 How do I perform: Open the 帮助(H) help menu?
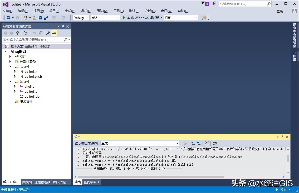183,11
